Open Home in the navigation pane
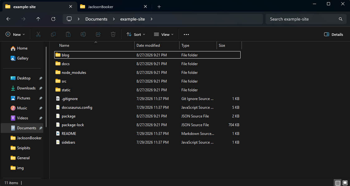 pyautogui.click(x=19, y=48)
